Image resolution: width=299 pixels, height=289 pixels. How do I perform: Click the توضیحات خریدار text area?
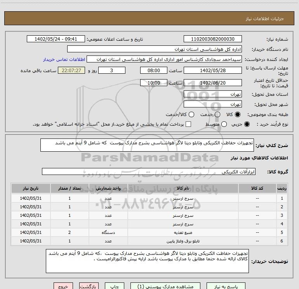click(148, 261)
